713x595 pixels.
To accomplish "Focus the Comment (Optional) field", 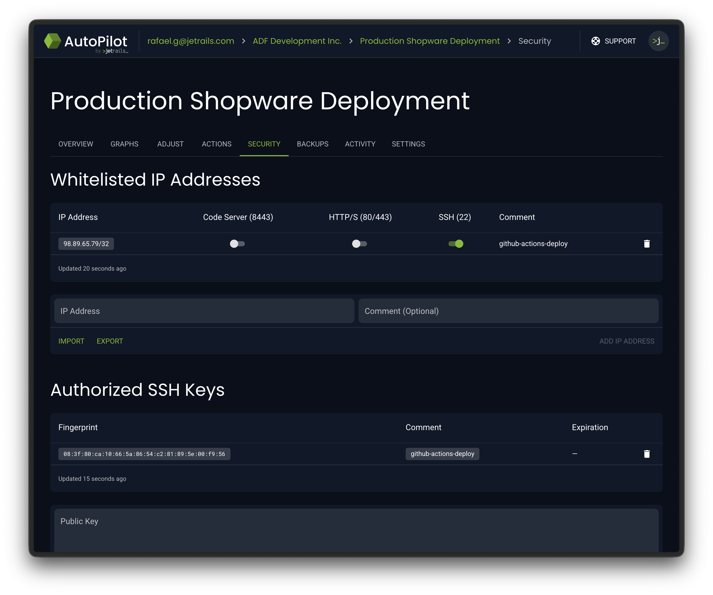I will 508,311.
